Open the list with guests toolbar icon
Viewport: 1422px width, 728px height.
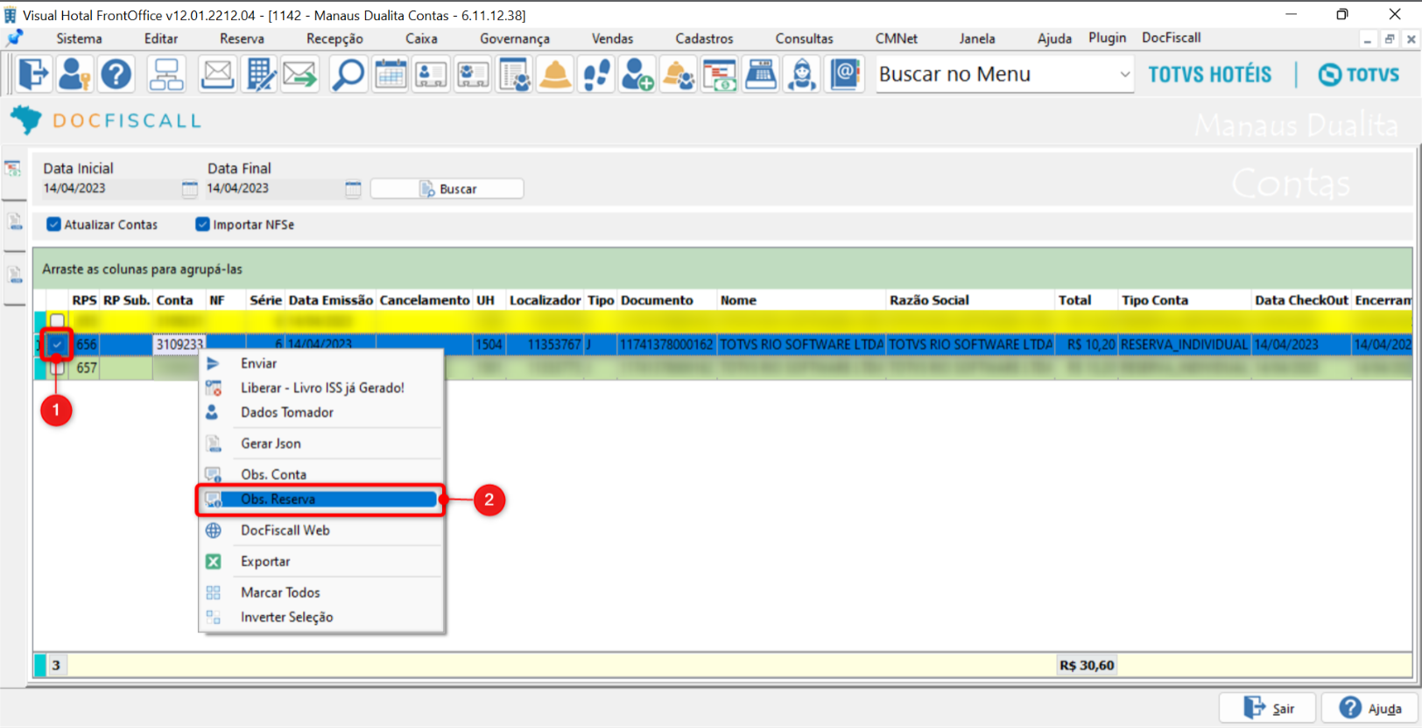coord(514,74)
